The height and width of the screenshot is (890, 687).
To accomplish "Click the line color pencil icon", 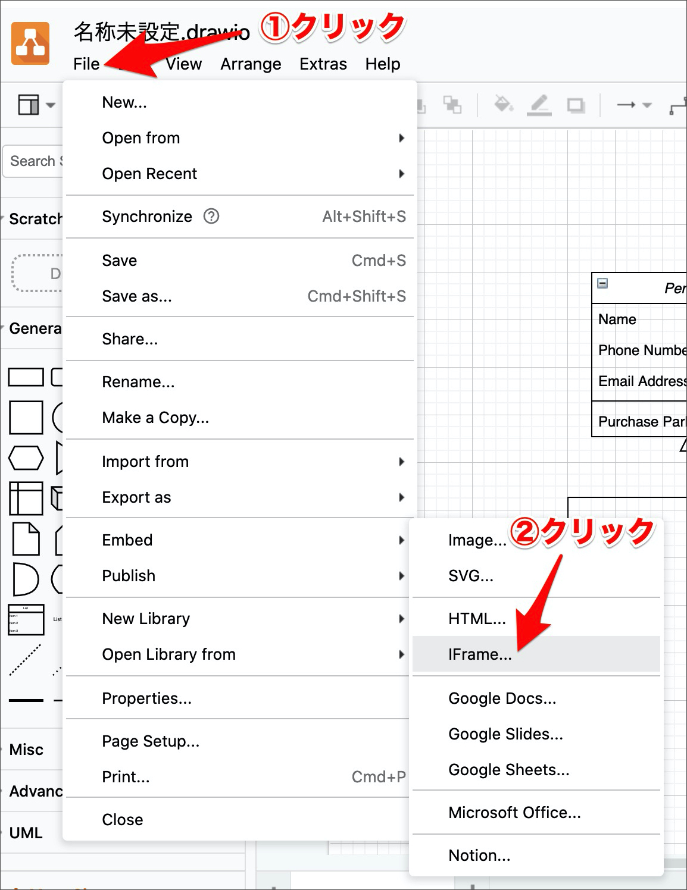I will [539, 105].
